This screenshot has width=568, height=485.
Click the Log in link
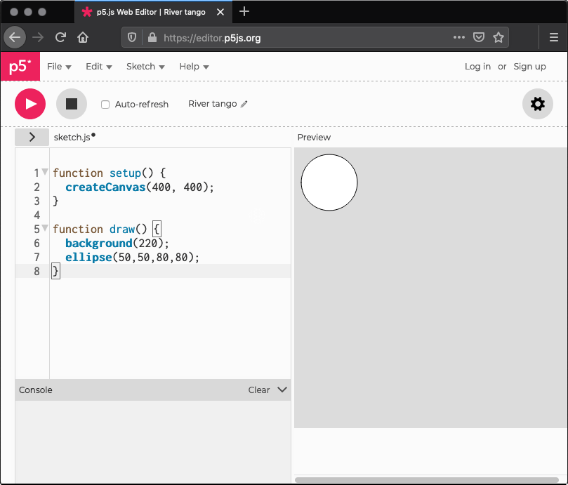[x=477, y=67]
